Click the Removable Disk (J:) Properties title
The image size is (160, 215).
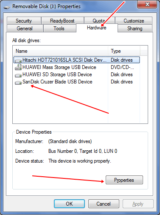[x=46, y=6]
